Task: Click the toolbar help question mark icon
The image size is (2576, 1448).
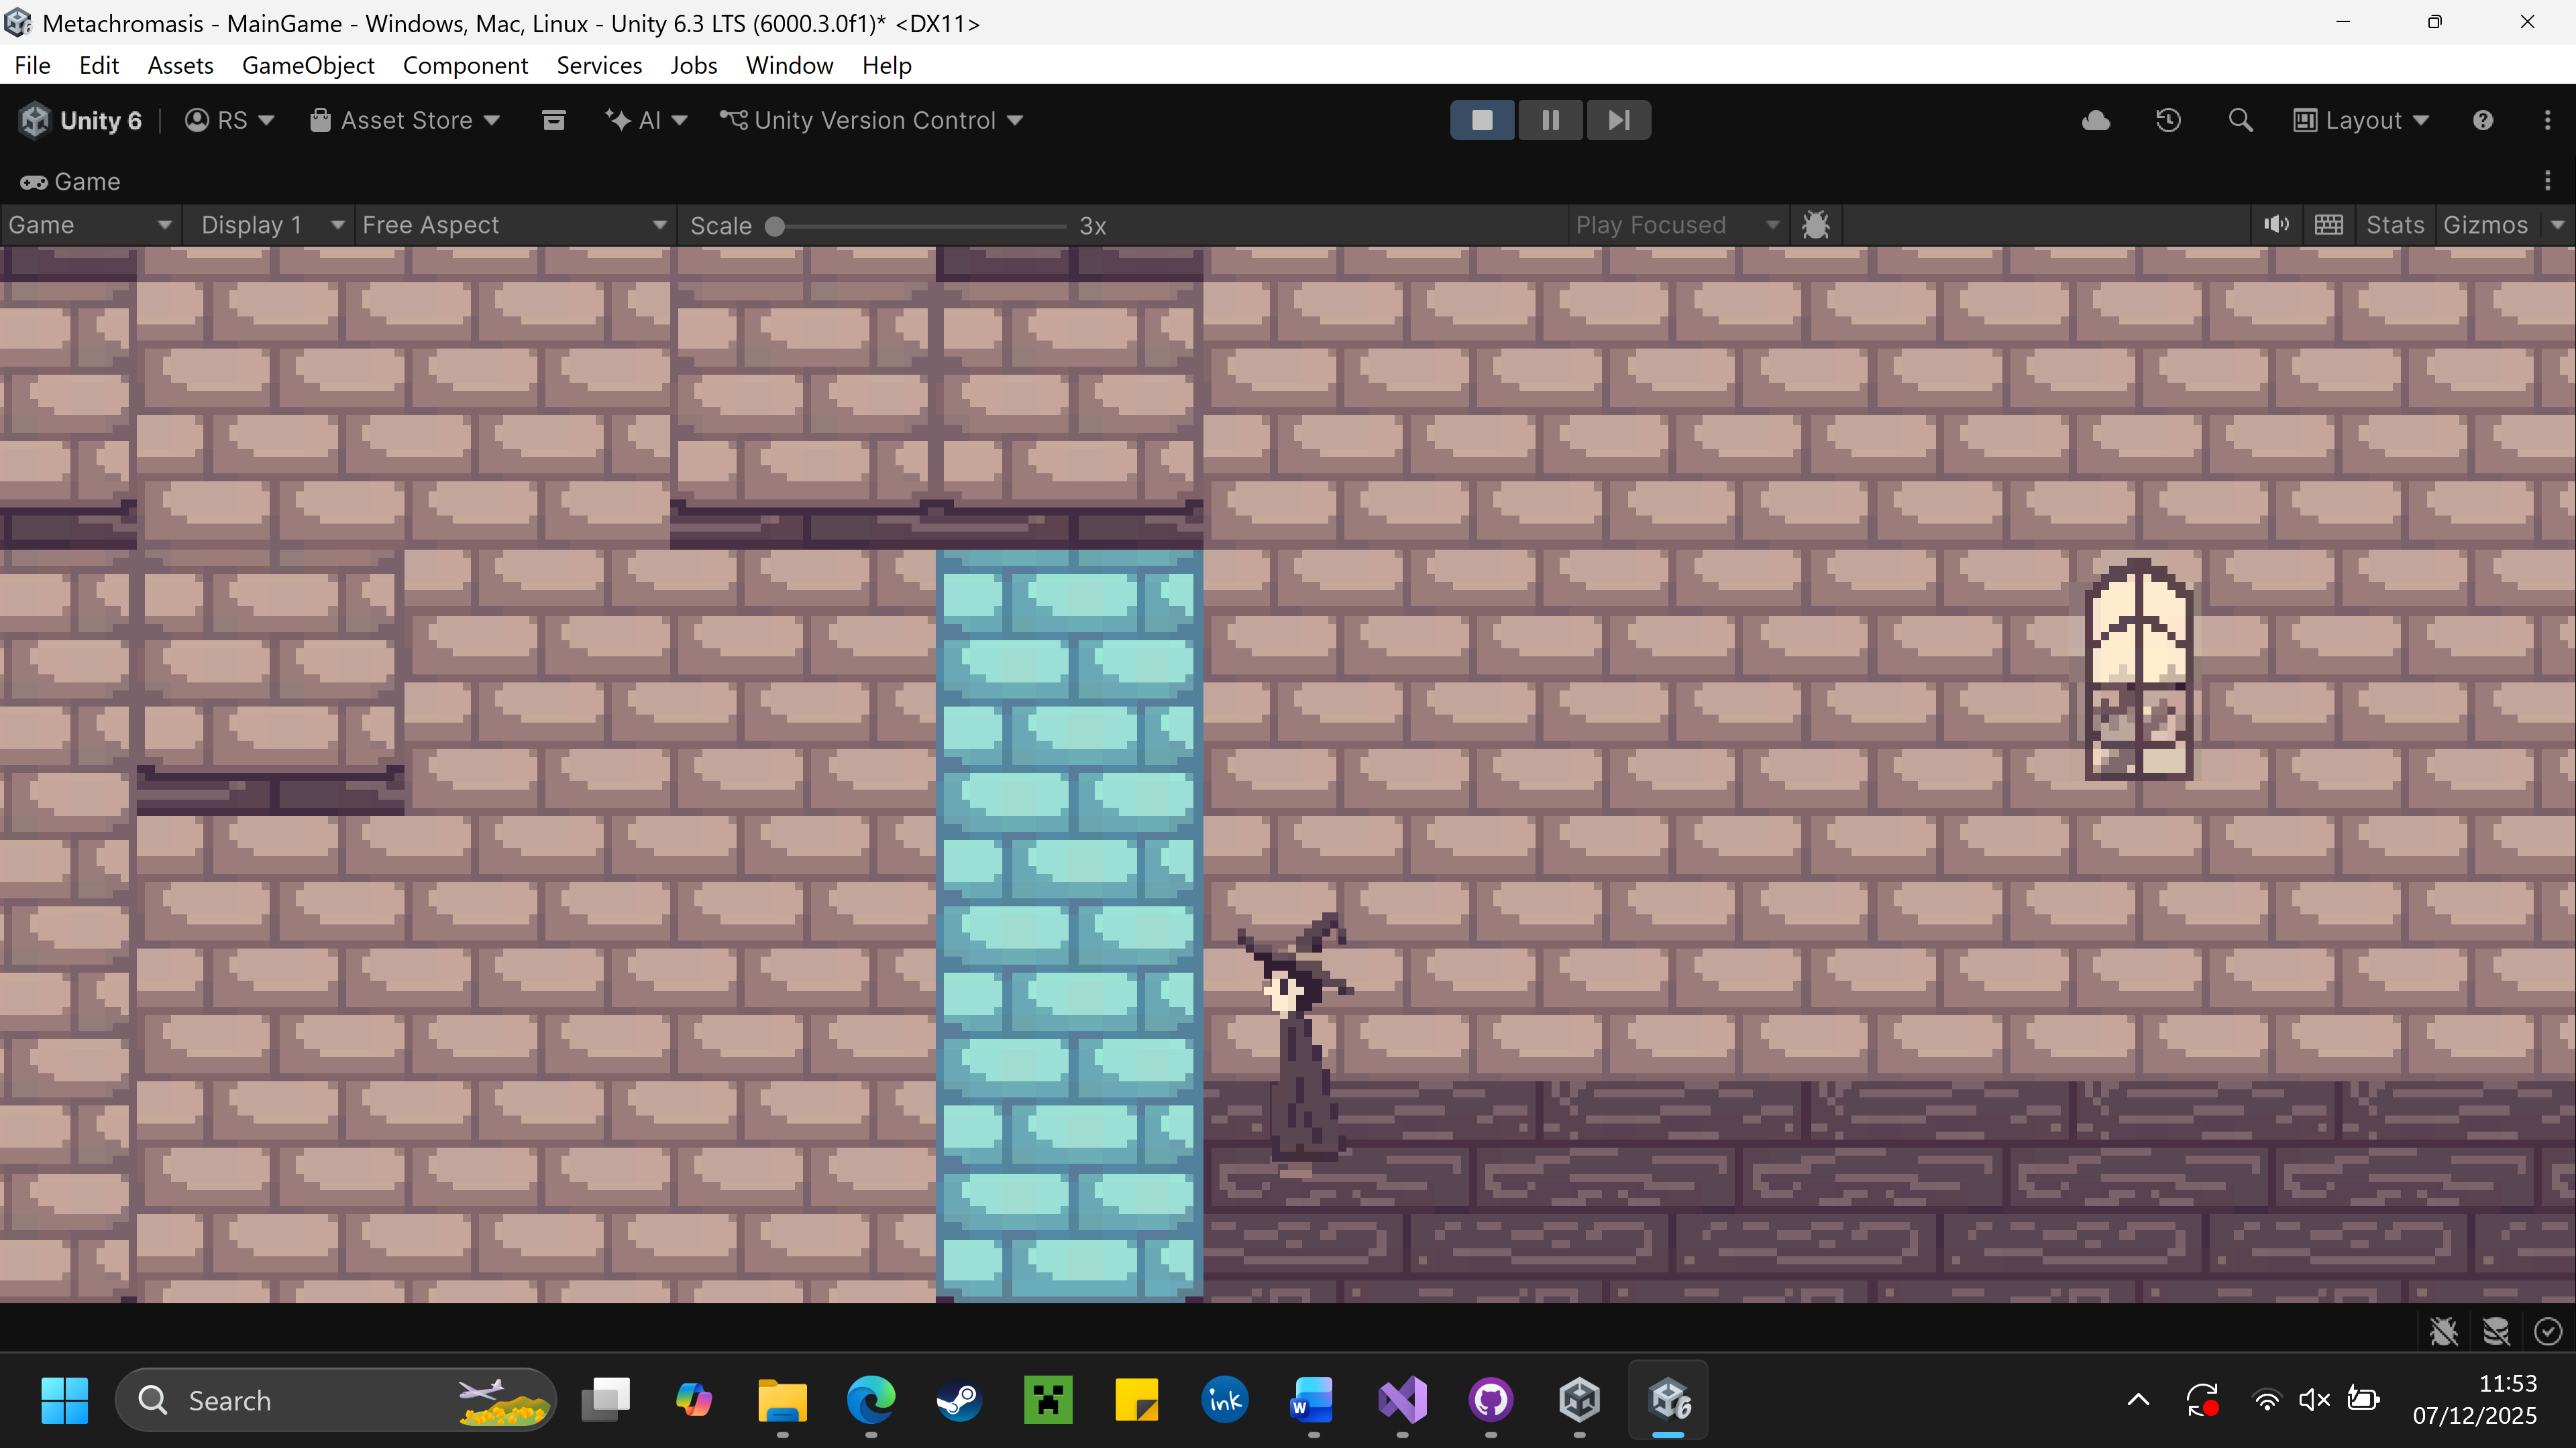Action: point(2483,121)
